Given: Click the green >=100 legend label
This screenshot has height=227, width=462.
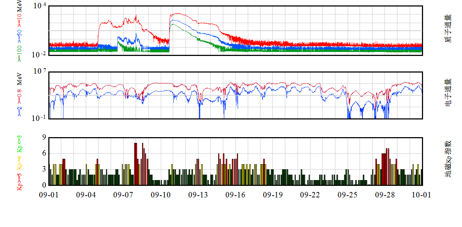Looking at the screenshot, I should [19, 53].
